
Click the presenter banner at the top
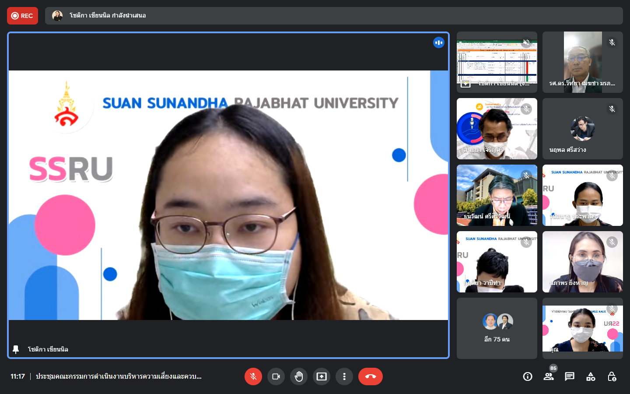coord(333,16)
